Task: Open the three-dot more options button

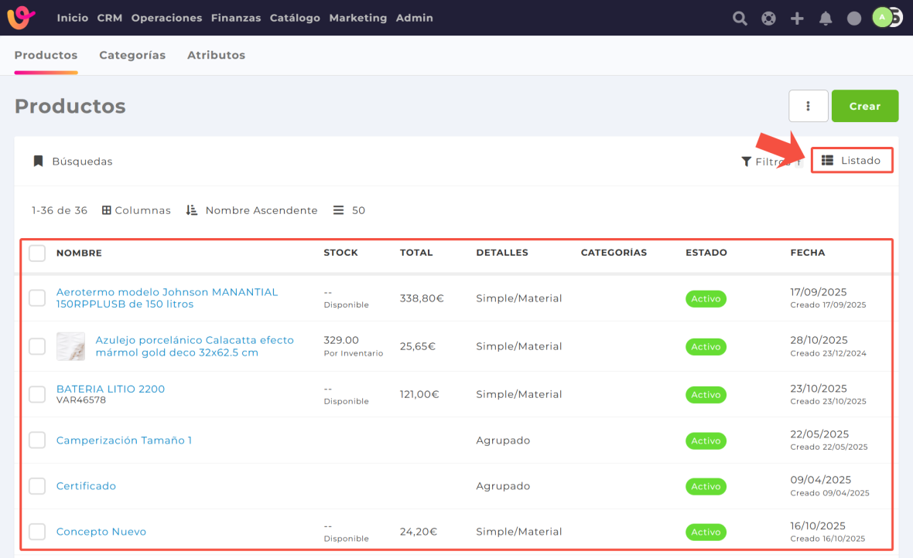Action: click(x=808, y=106)
